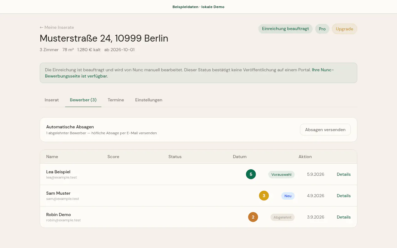Click the Neu status pill
Screen dimensions: 397x248
point(288,196)
